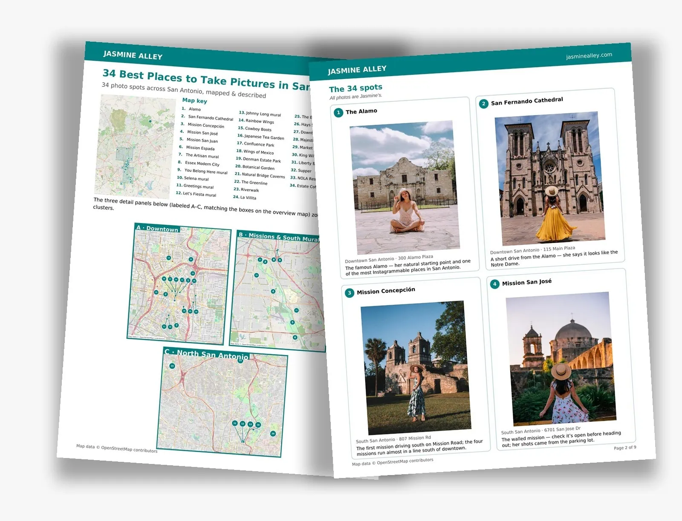Image resolution: width=682 pixels, height=521 pixels.
Task: Click the B · Missions & South Murals map
Action: pyautogui.click(x=278, y=291)
